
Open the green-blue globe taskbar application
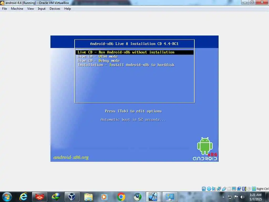tap(137, 197)
